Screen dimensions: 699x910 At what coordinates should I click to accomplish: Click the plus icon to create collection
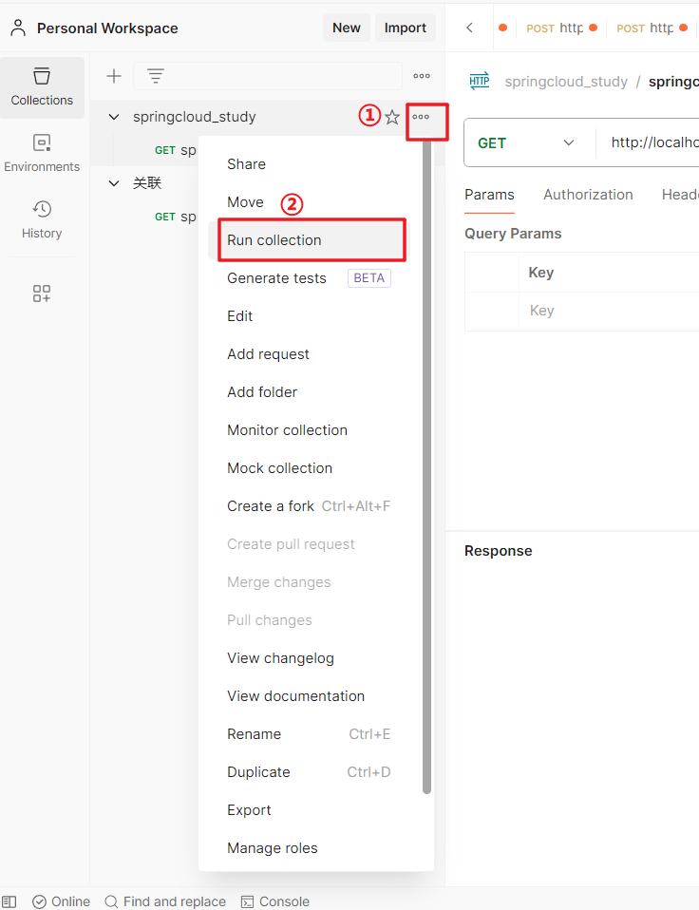pyautogui.click(x=114, y=76)
